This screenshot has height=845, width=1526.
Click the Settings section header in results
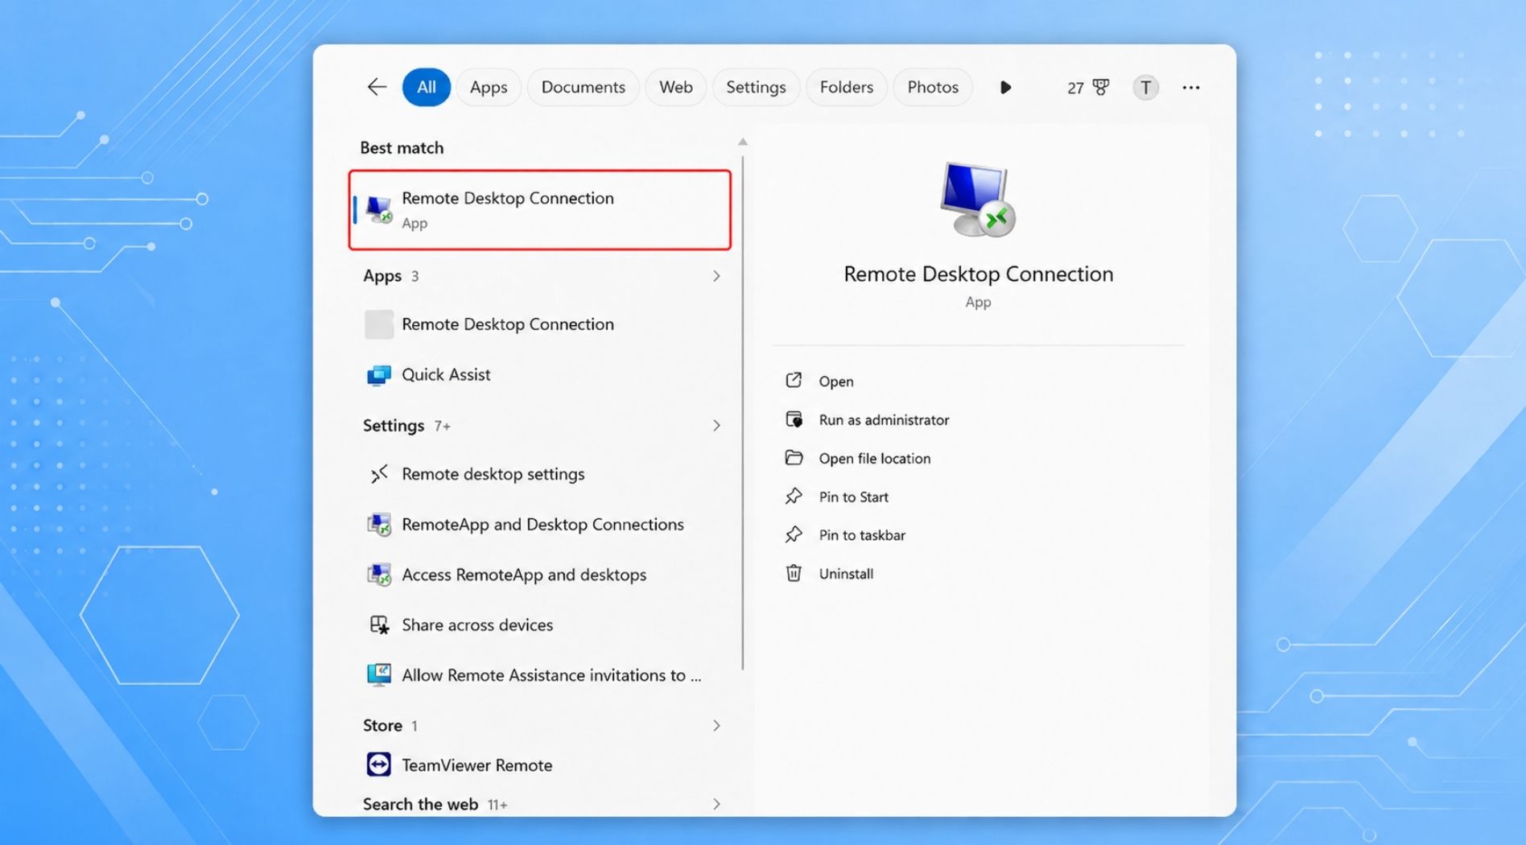pyautogui.click(x=394, y=426)
